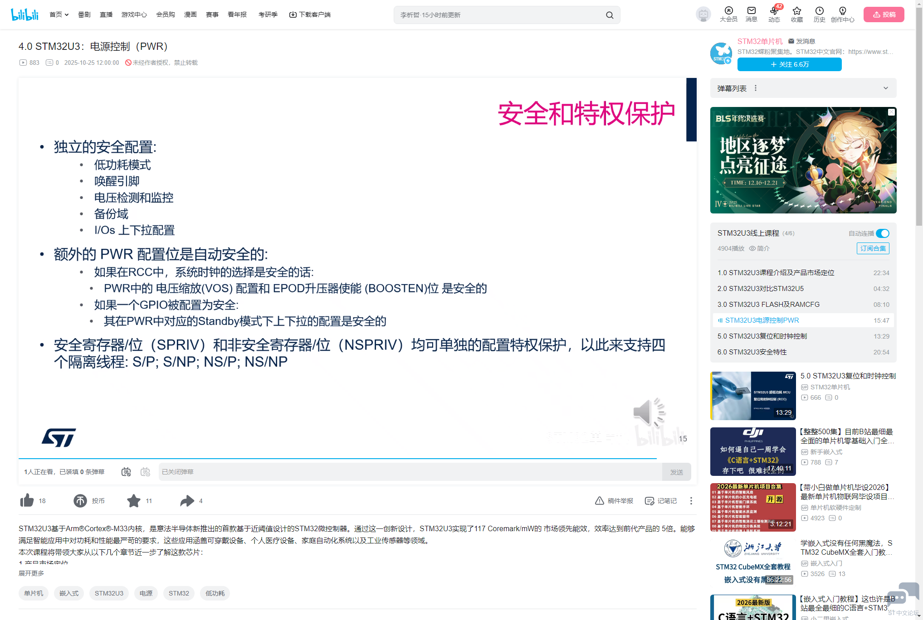This screenshot has height=620, width=923.
Task: Open 记笔记 note-taking tool
Action: (661, 501)
